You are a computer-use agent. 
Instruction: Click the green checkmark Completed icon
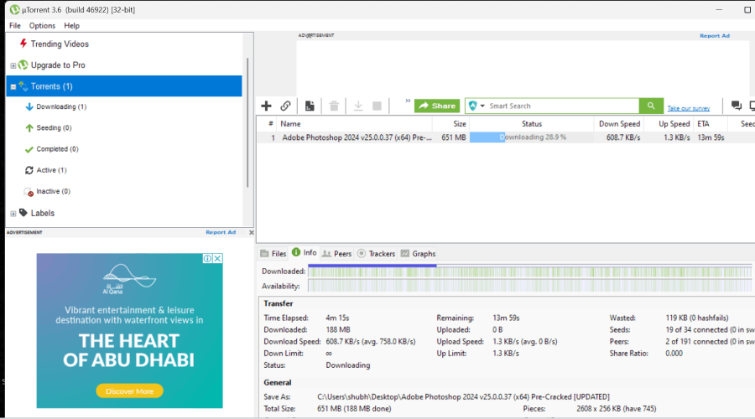29,150
